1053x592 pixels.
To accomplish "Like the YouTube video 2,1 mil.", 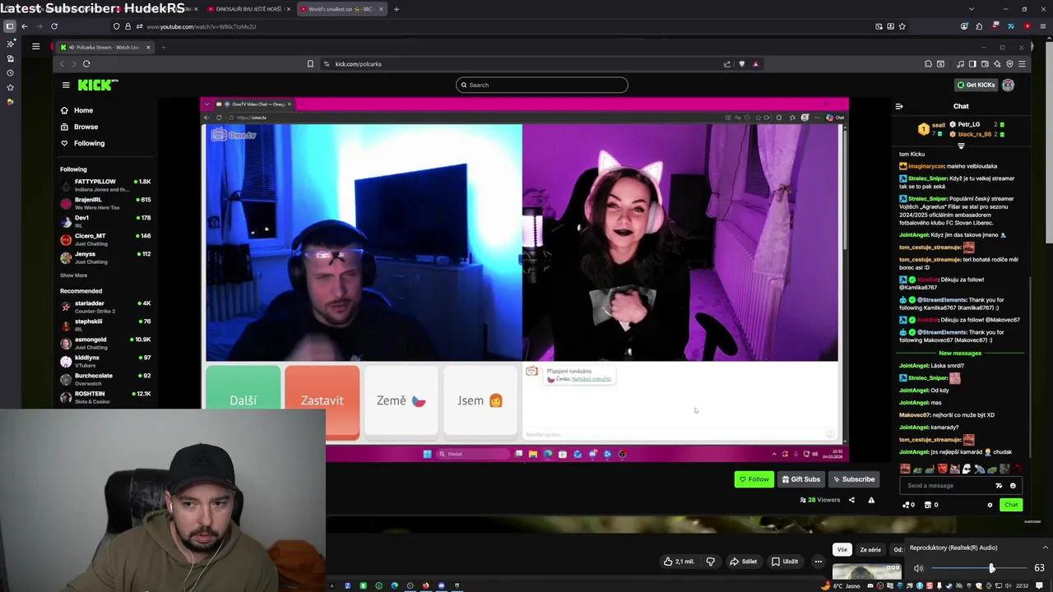I will point(680,562).
